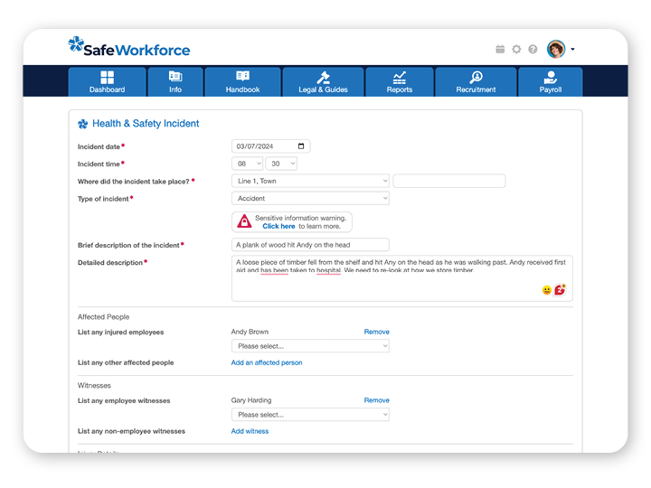651x488 pixels.
Task: Open the incident location dropdown
Action: coord(310,181)
